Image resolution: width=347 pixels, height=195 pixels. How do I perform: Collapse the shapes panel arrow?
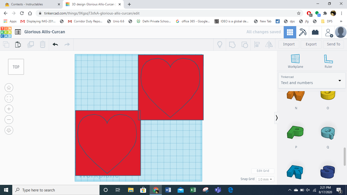pos(276,118)
